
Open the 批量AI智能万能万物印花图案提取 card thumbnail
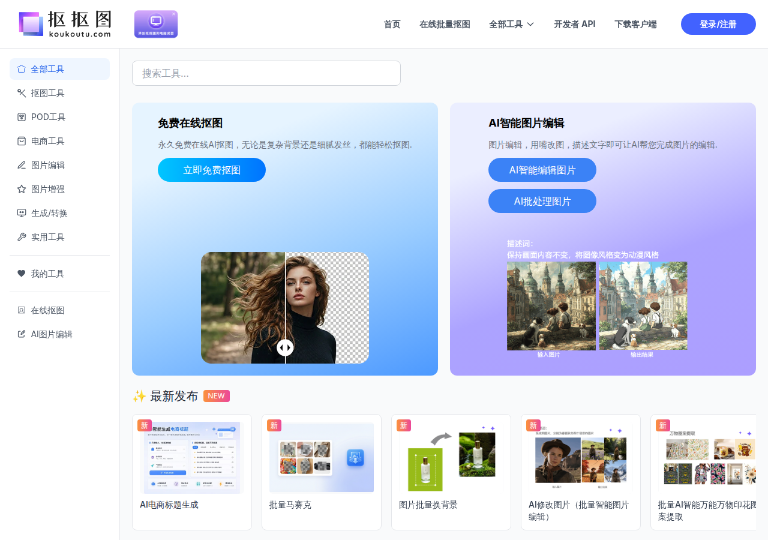(x=707, y=457)
